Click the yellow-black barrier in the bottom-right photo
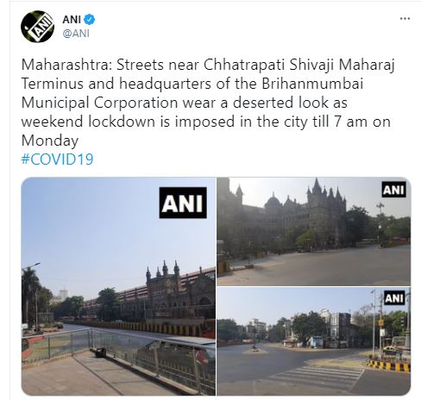 388,366
